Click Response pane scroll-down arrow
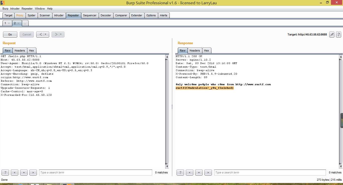This screenshot has width=343, height=185. point(341,167)
